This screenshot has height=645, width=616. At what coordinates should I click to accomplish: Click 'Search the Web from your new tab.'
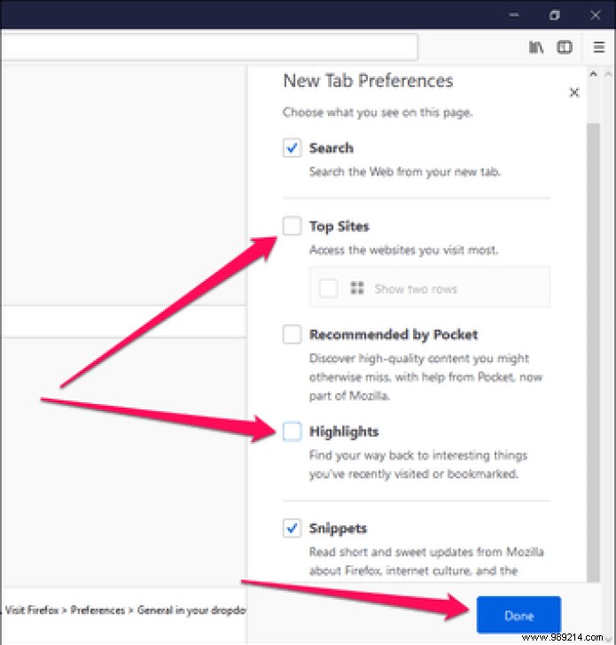click(x=405, y=172)
